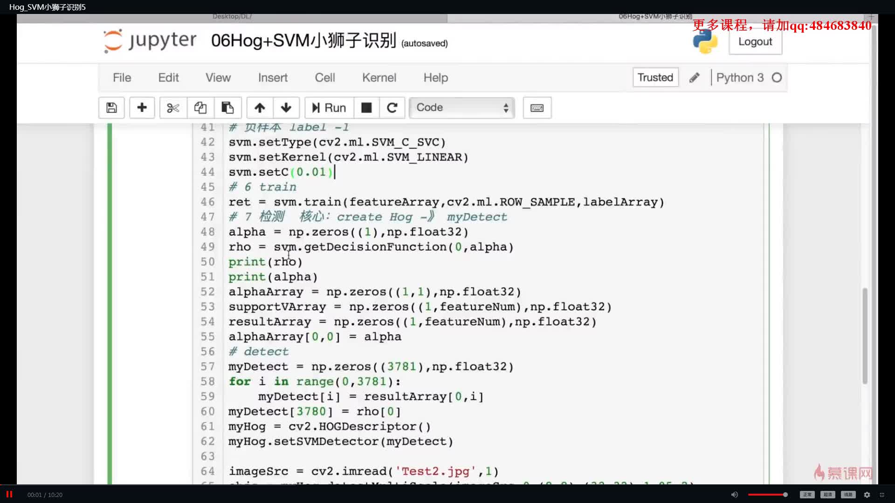Rename notebook title 06Hog+SVM小狮子识别
895x503 pixels.
303,41
